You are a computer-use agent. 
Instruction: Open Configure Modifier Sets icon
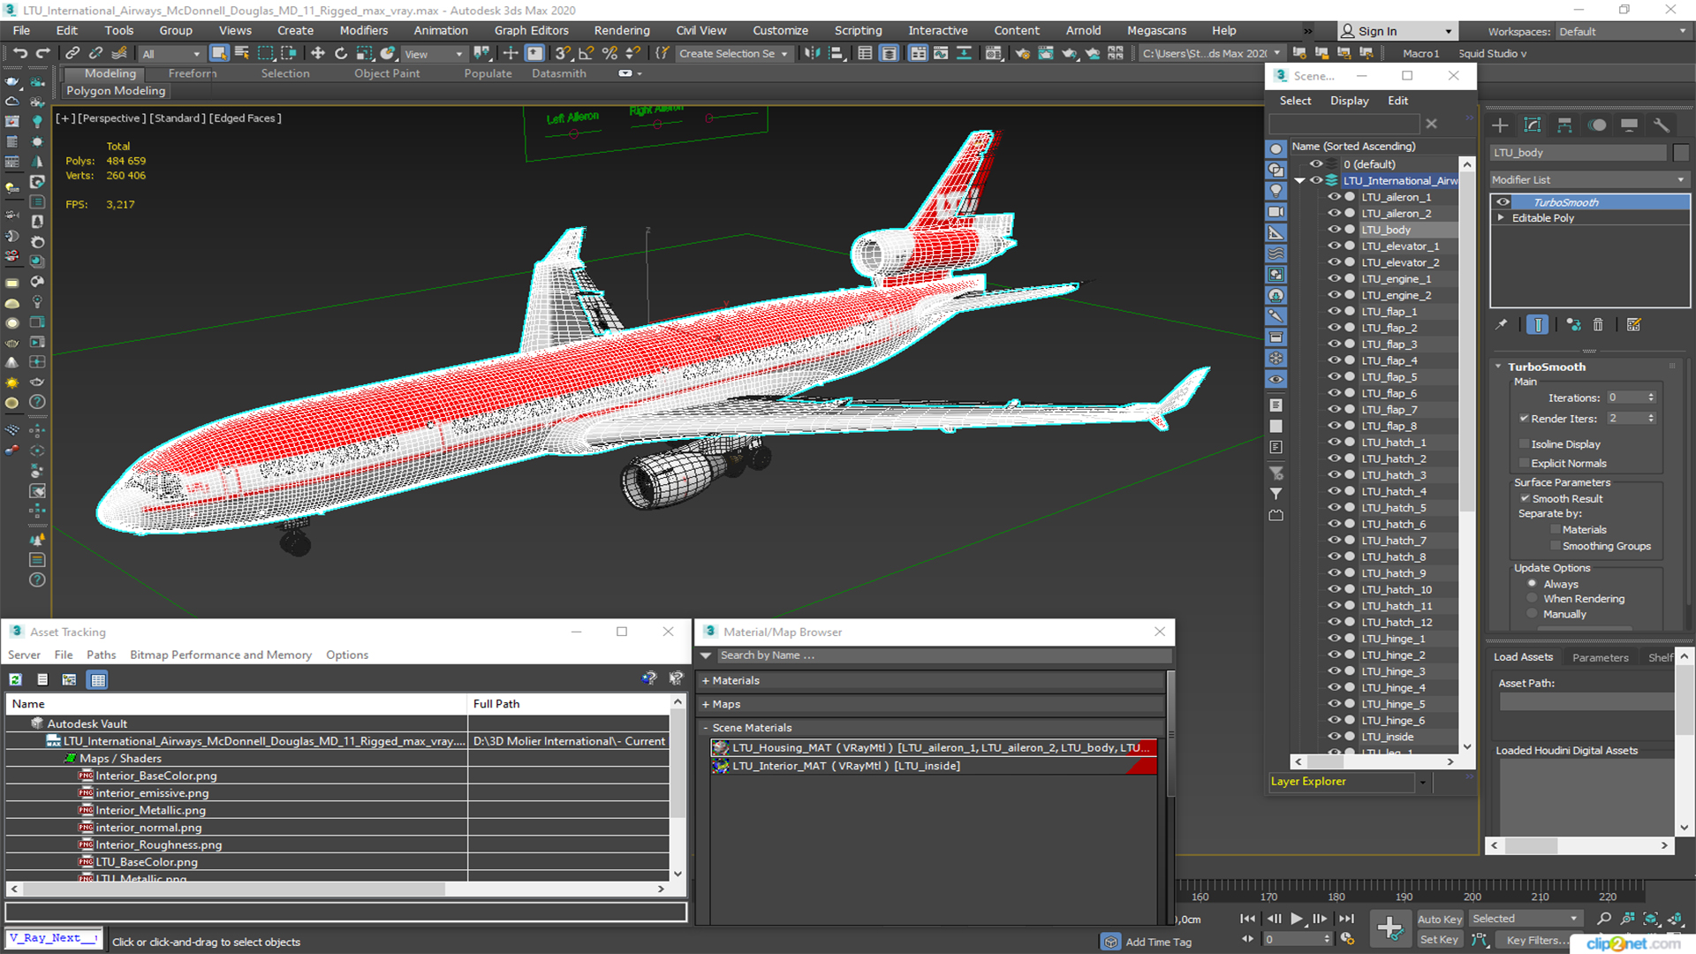tap(1634, 325)
